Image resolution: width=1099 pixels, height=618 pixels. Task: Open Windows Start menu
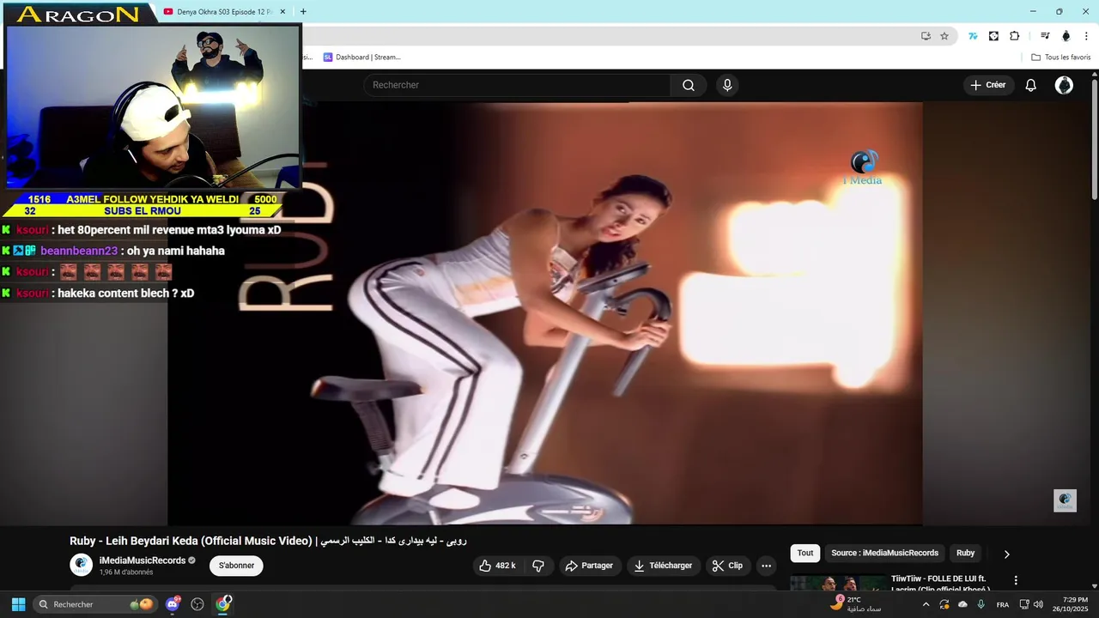[18, 604]
